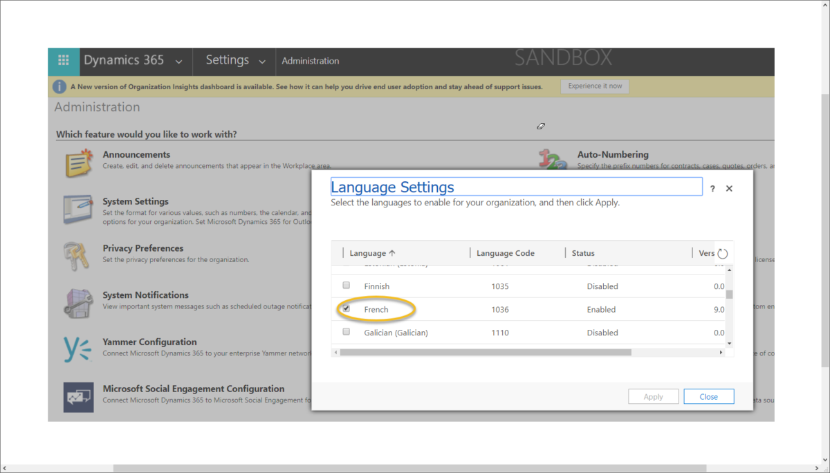830x473 pixels.
Task: Click the Language Settings title field
Action: [x=516, y=187]
